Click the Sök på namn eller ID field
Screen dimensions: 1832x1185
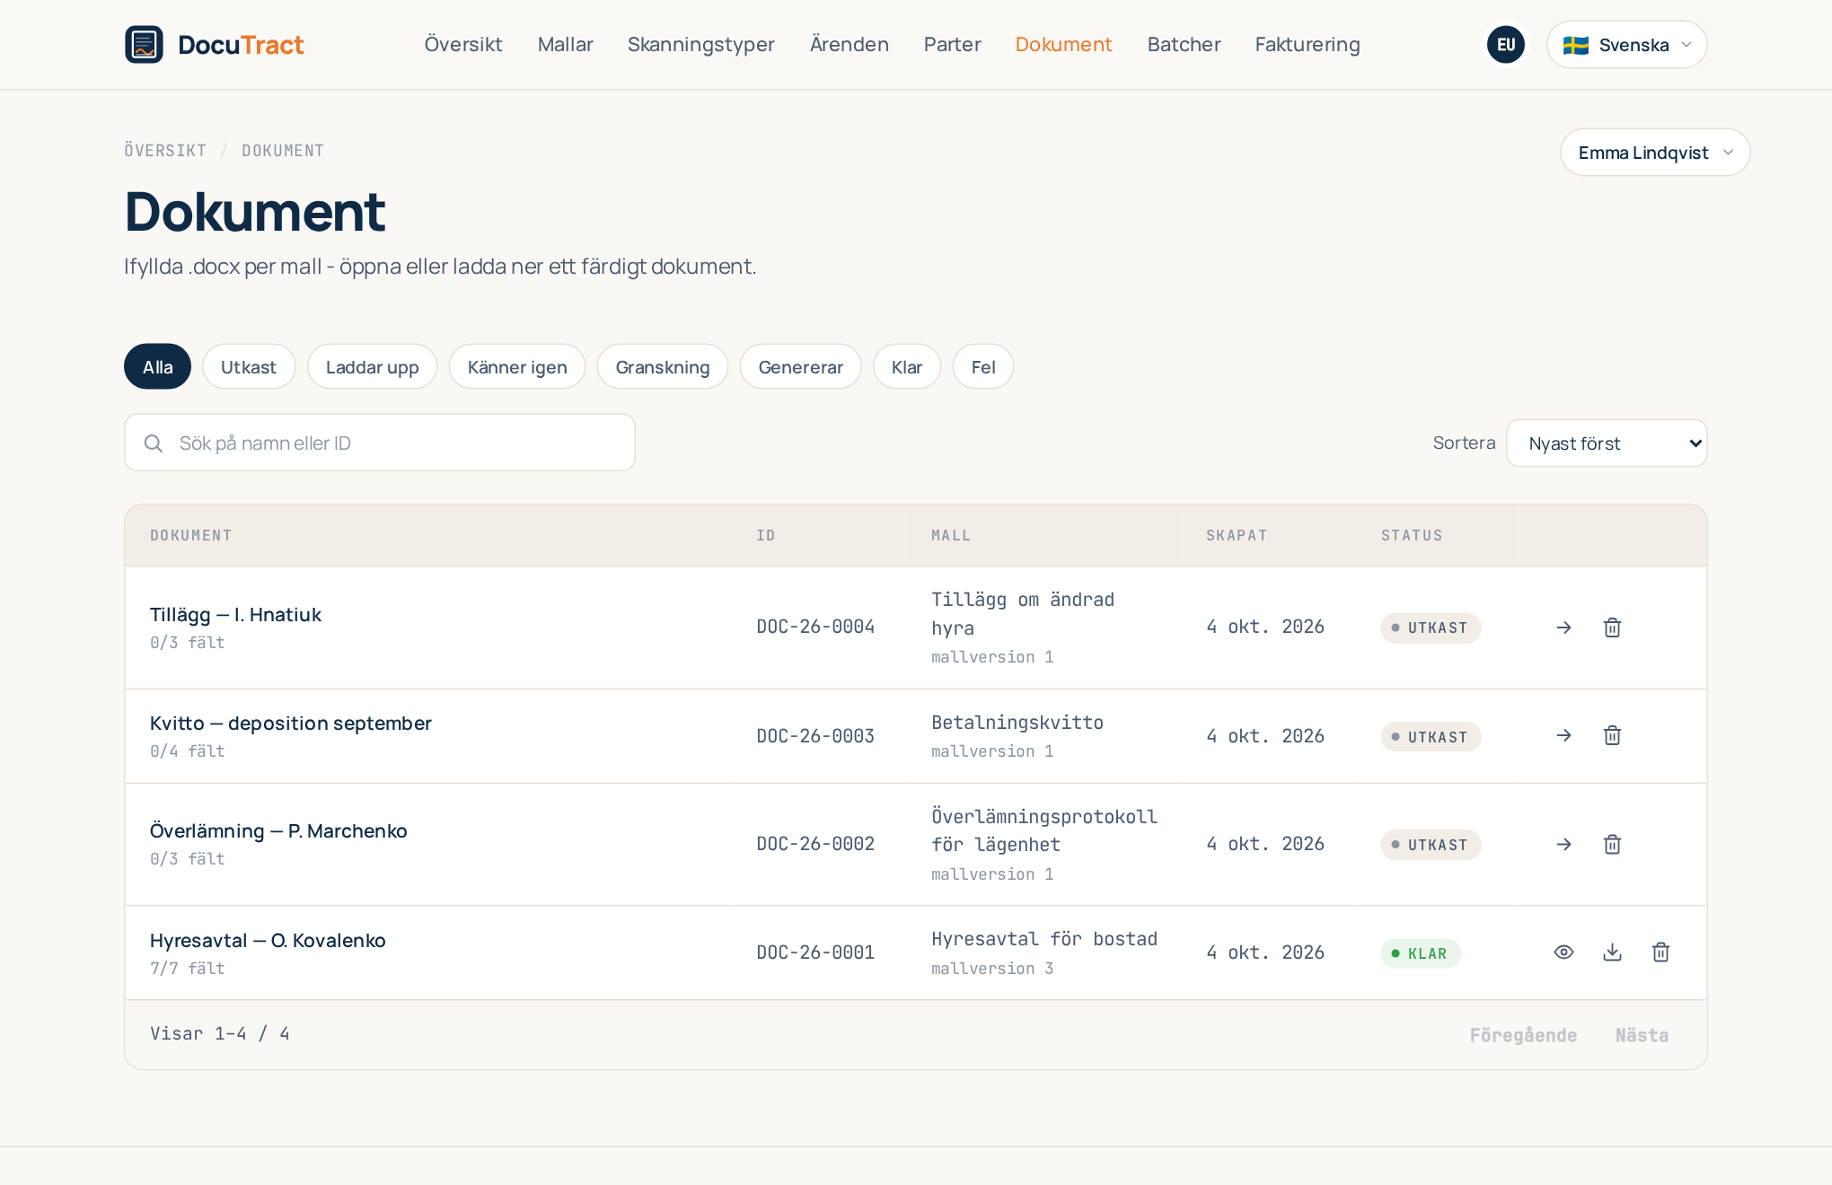(x=380, y=443)
